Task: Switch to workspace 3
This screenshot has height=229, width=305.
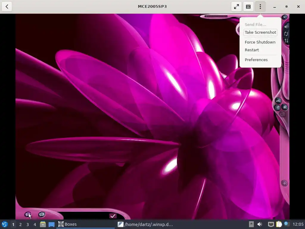Action: click(28, 225)
